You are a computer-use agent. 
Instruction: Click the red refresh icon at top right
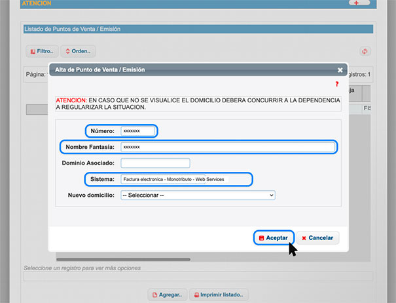tap(365, 51)
